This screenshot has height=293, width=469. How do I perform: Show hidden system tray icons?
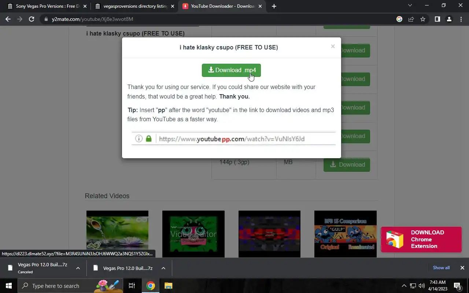(x=404, y=286)
